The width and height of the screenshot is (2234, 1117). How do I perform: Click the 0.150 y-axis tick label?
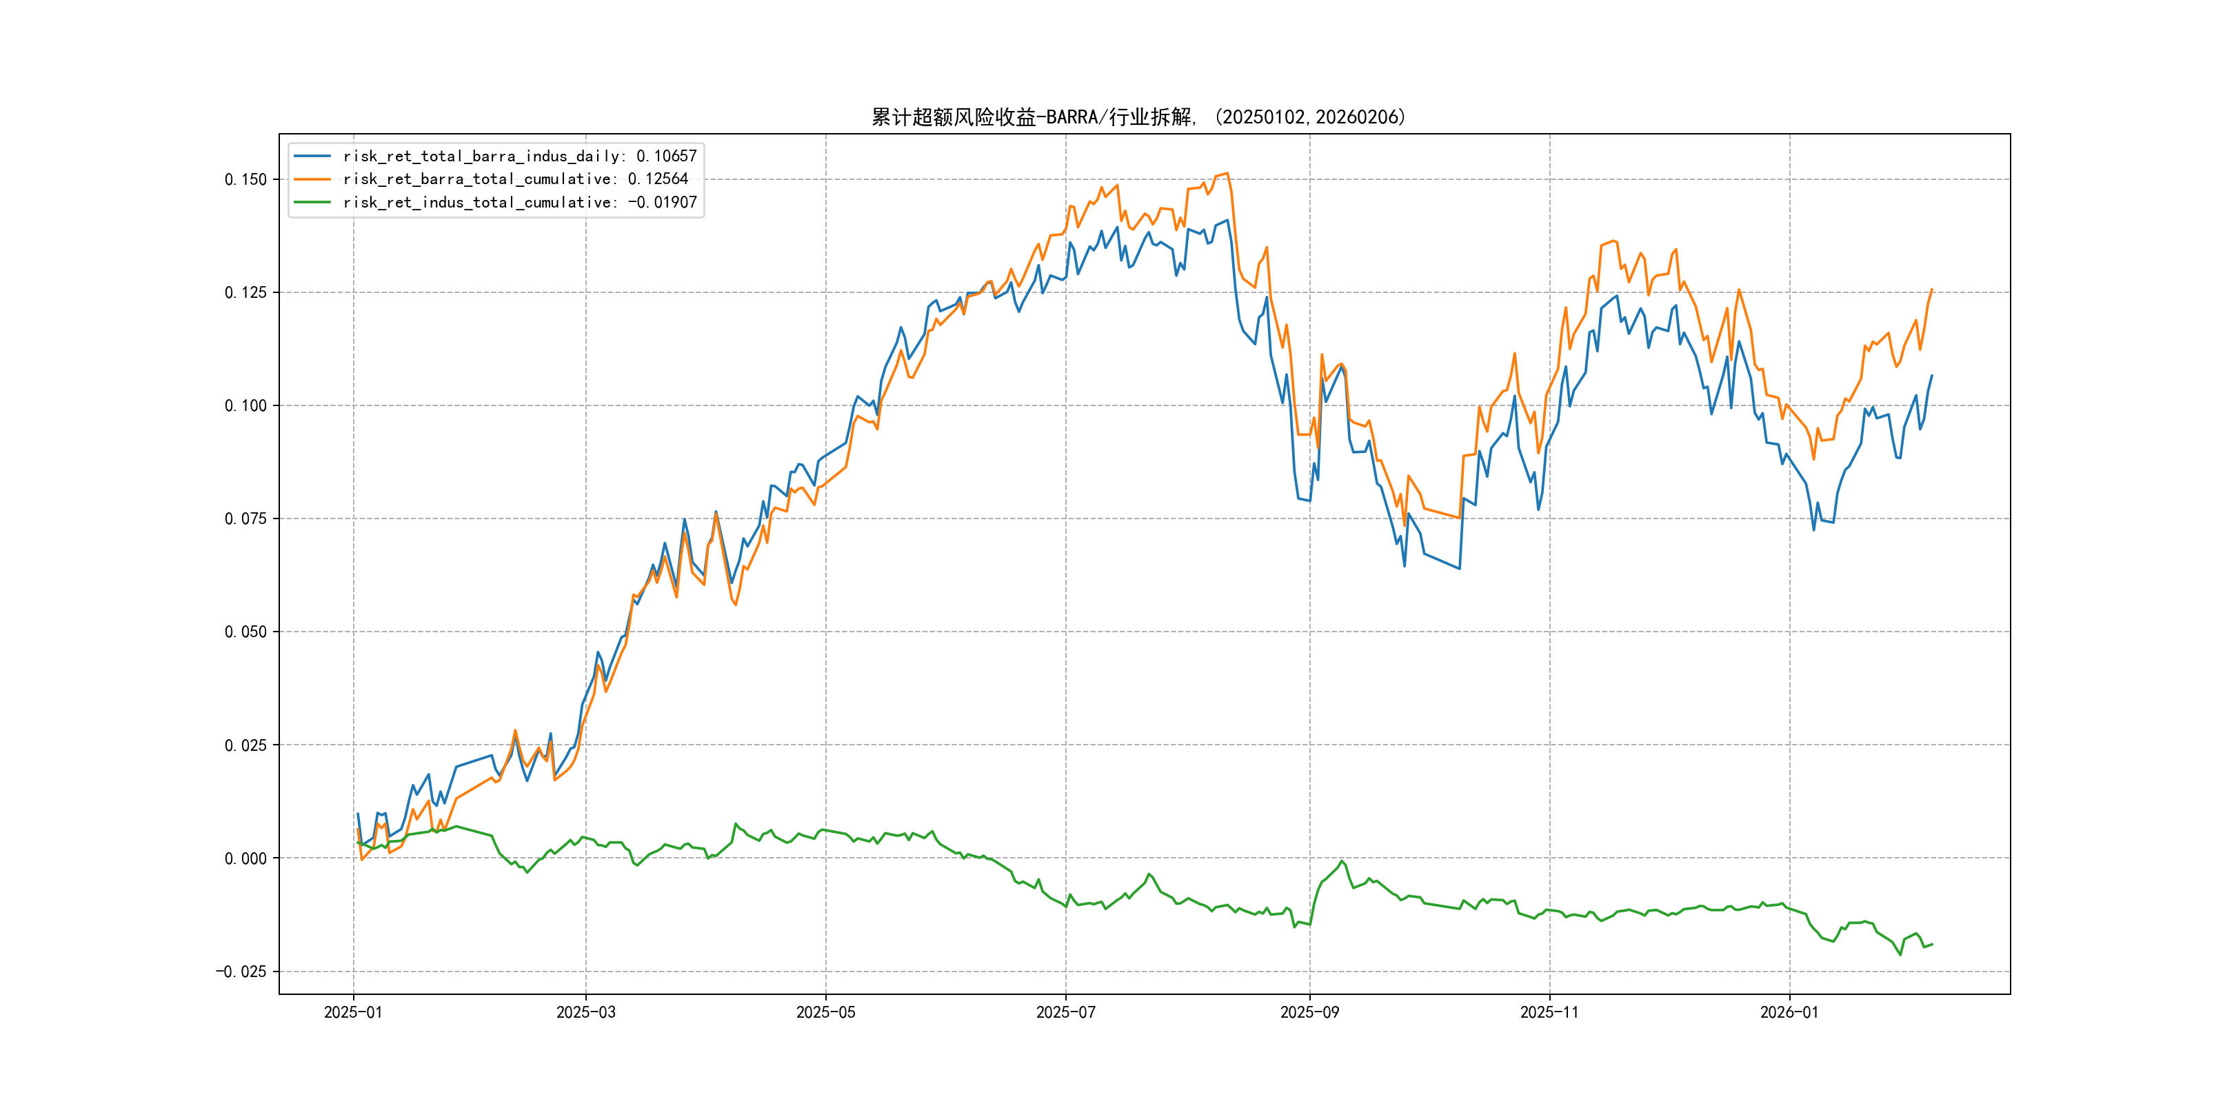(245, 179)
